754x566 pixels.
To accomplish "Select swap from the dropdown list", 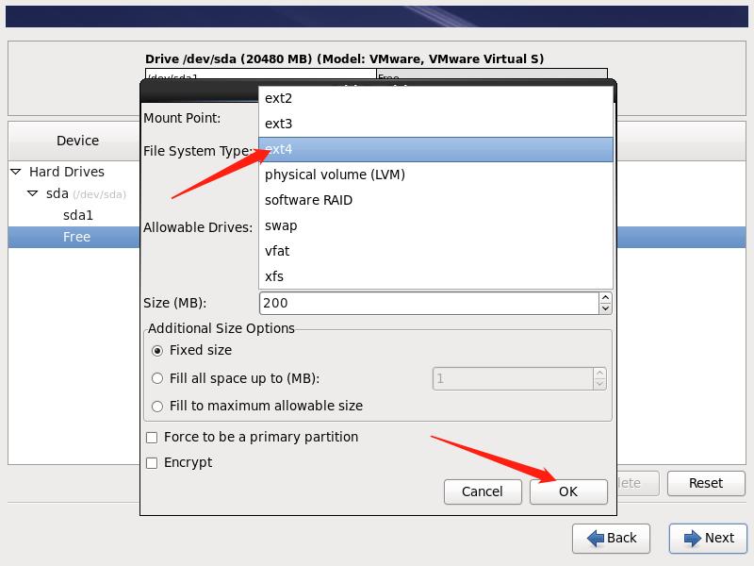I will [435, 225].
